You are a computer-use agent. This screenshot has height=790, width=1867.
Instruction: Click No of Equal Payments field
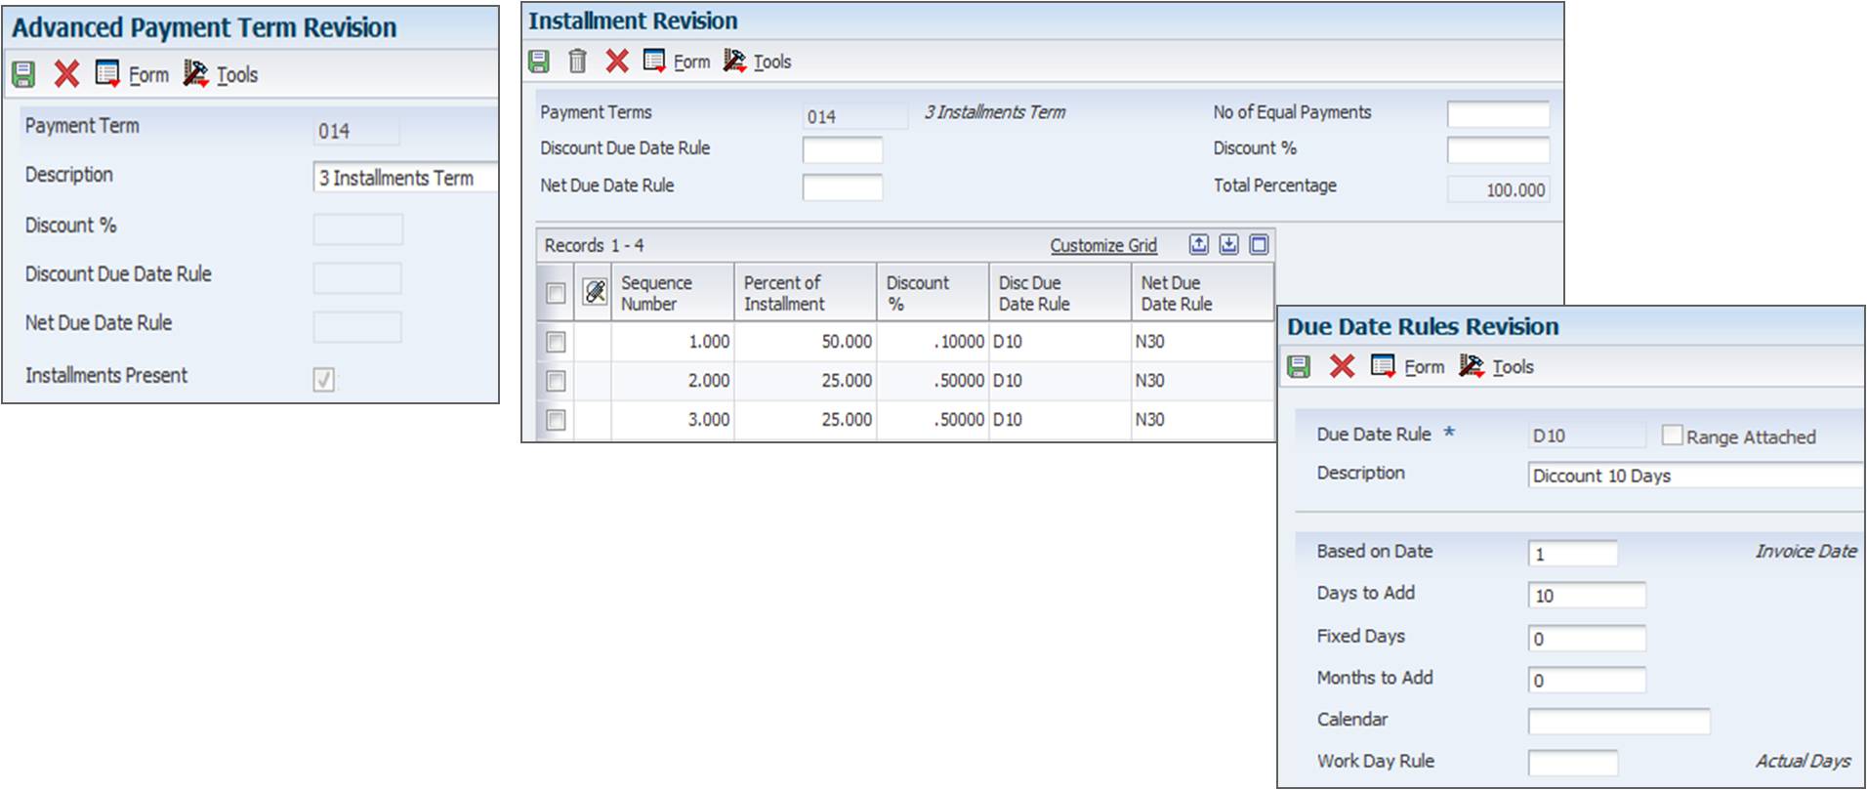(x=1498, y=114)
